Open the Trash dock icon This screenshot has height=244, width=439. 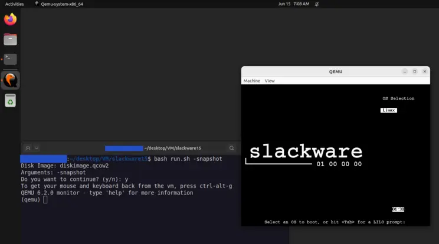11,100
